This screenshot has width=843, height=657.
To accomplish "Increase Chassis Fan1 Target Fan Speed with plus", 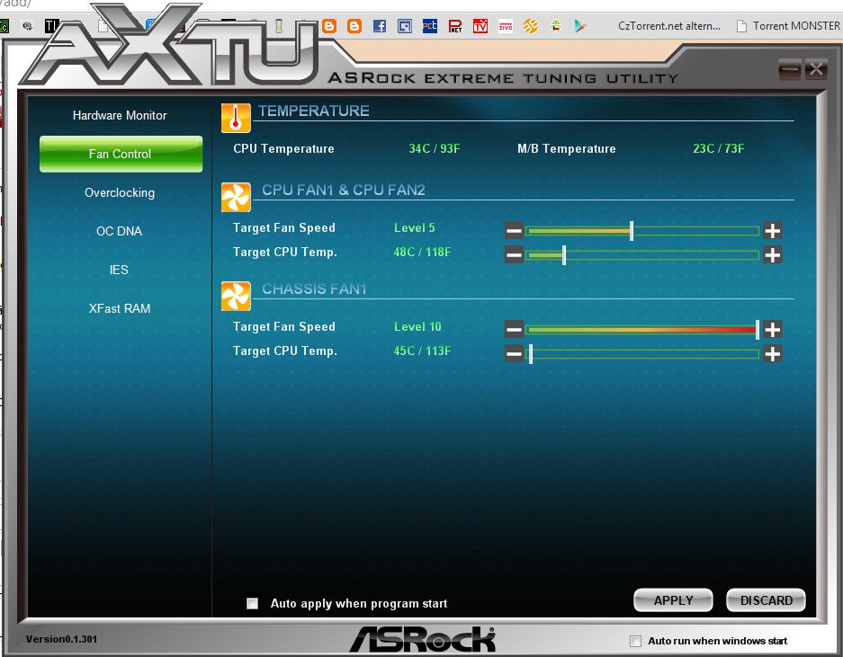I will (773, 329).
